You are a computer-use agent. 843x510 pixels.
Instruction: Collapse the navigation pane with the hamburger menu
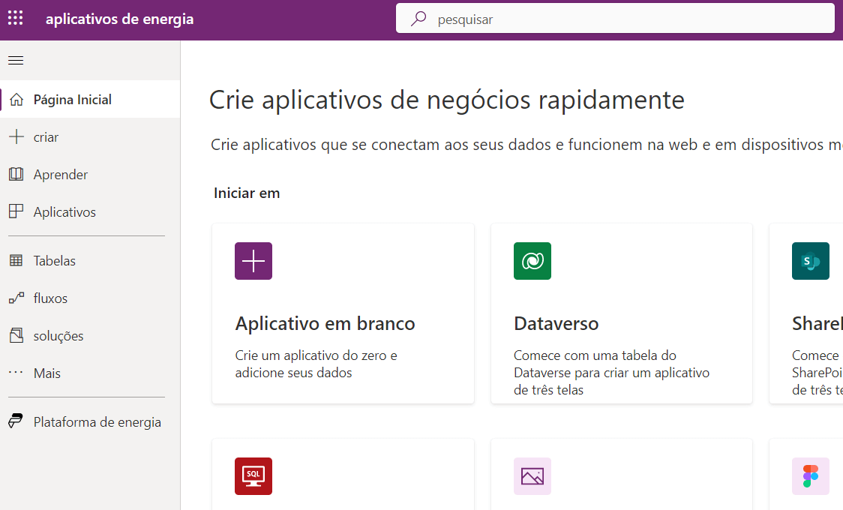click(x=15, y=60)
